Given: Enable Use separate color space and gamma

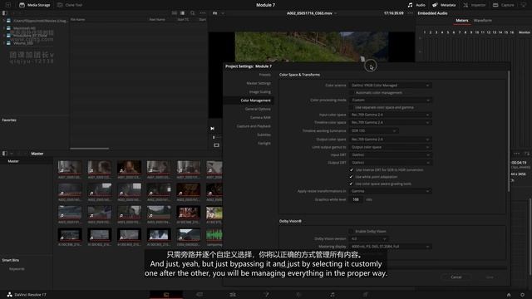Looking at the screenshot, I should pyautogui.click(x=352, y=107).
